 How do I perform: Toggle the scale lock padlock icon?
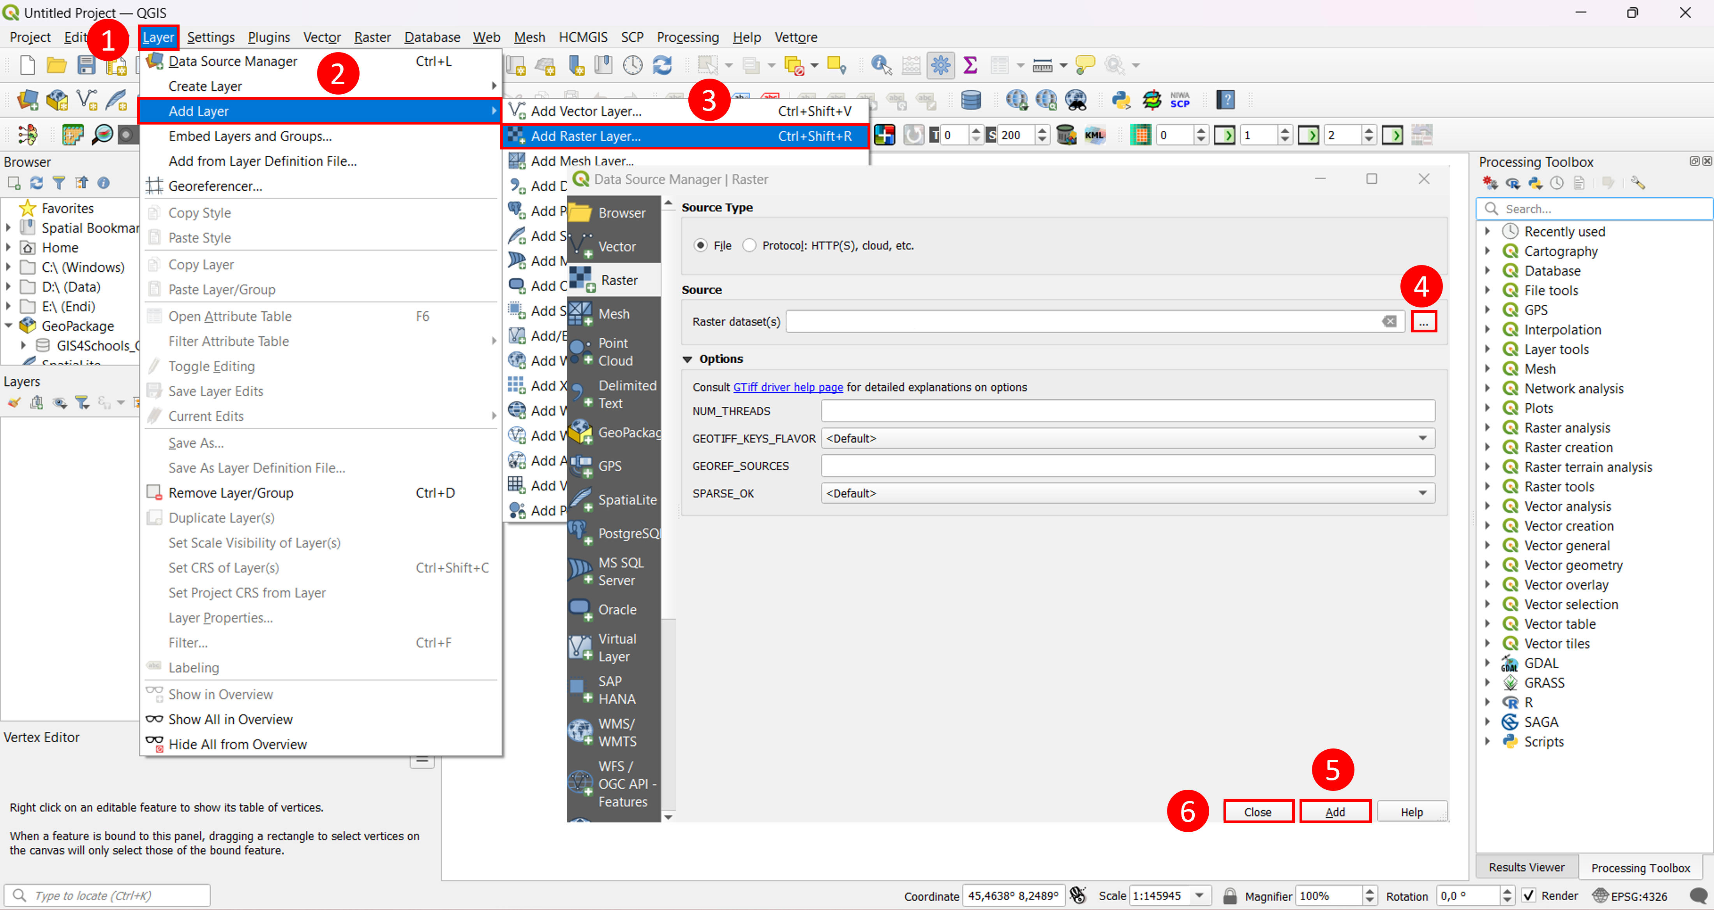[x=1230, y=895]
